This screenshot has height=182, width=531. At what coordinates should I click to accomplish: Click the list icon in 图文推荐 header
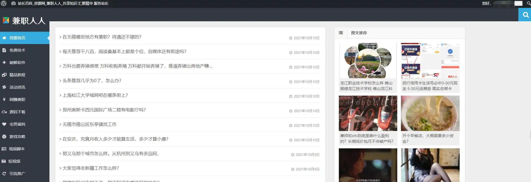point(341,33)
